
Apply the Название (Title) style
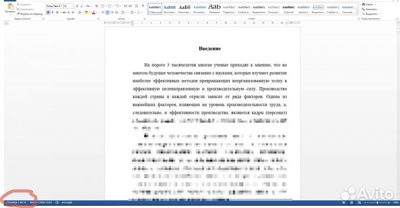pyautogui.click(x=214, y=9)
